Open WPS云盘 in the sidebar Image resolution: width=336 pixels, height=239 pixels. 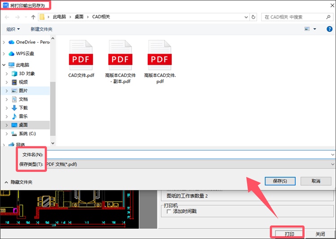click(x=25, y=53)
